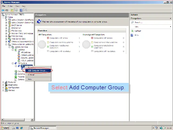The image size is (173, 130).
Task: Choose Refresh from the context menu
Action: tap(38, 75)
